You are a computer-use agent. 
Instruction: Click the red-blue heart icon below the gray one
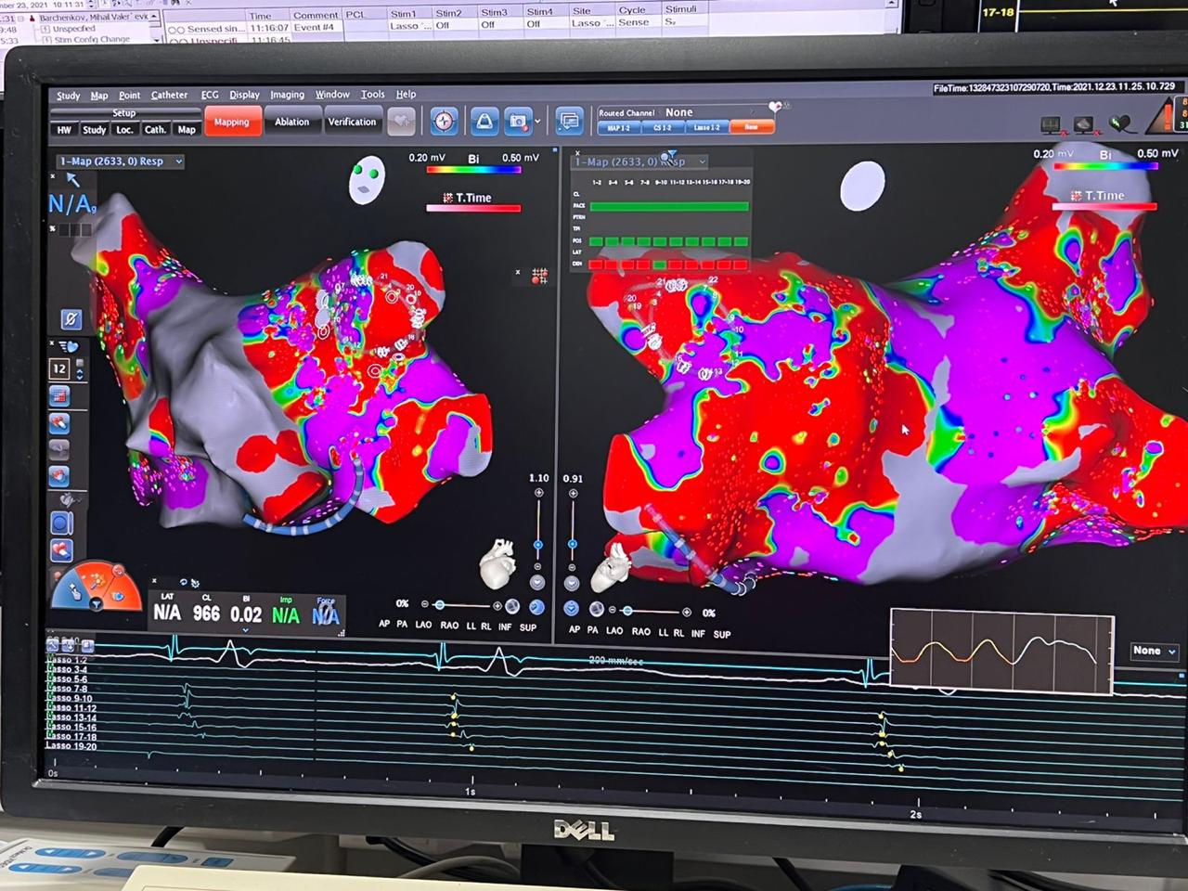[60, 477]
